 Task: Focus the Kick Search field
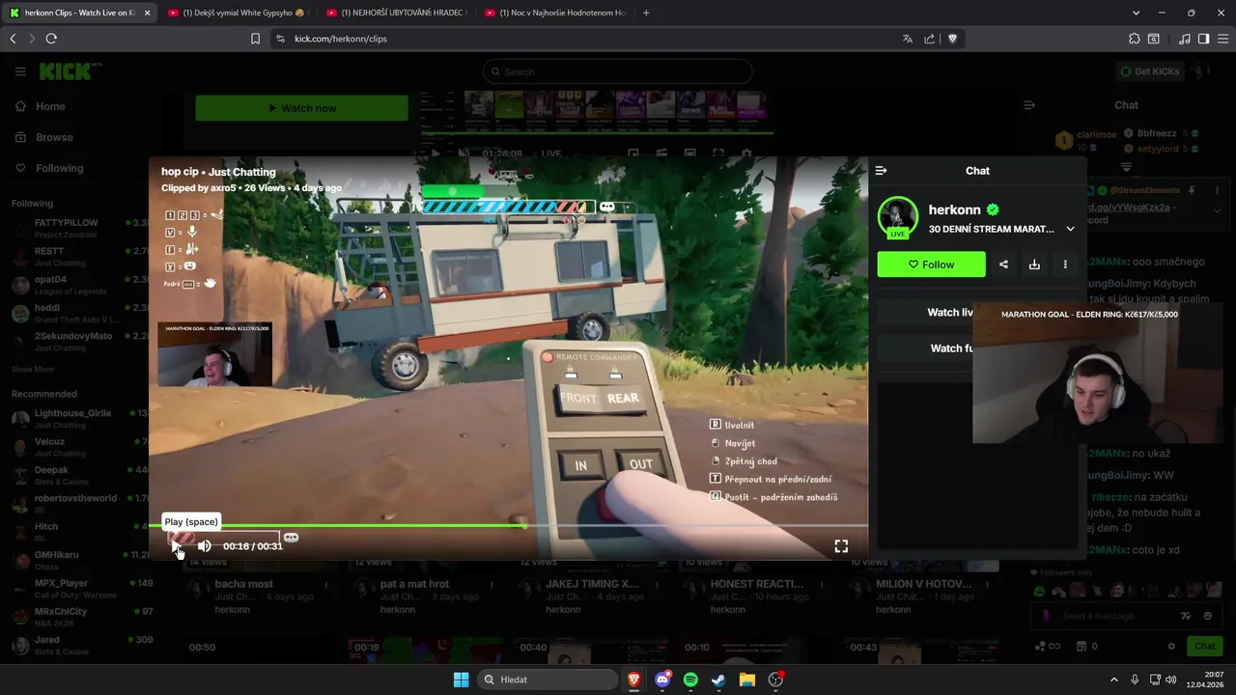(x=617, y=71)
